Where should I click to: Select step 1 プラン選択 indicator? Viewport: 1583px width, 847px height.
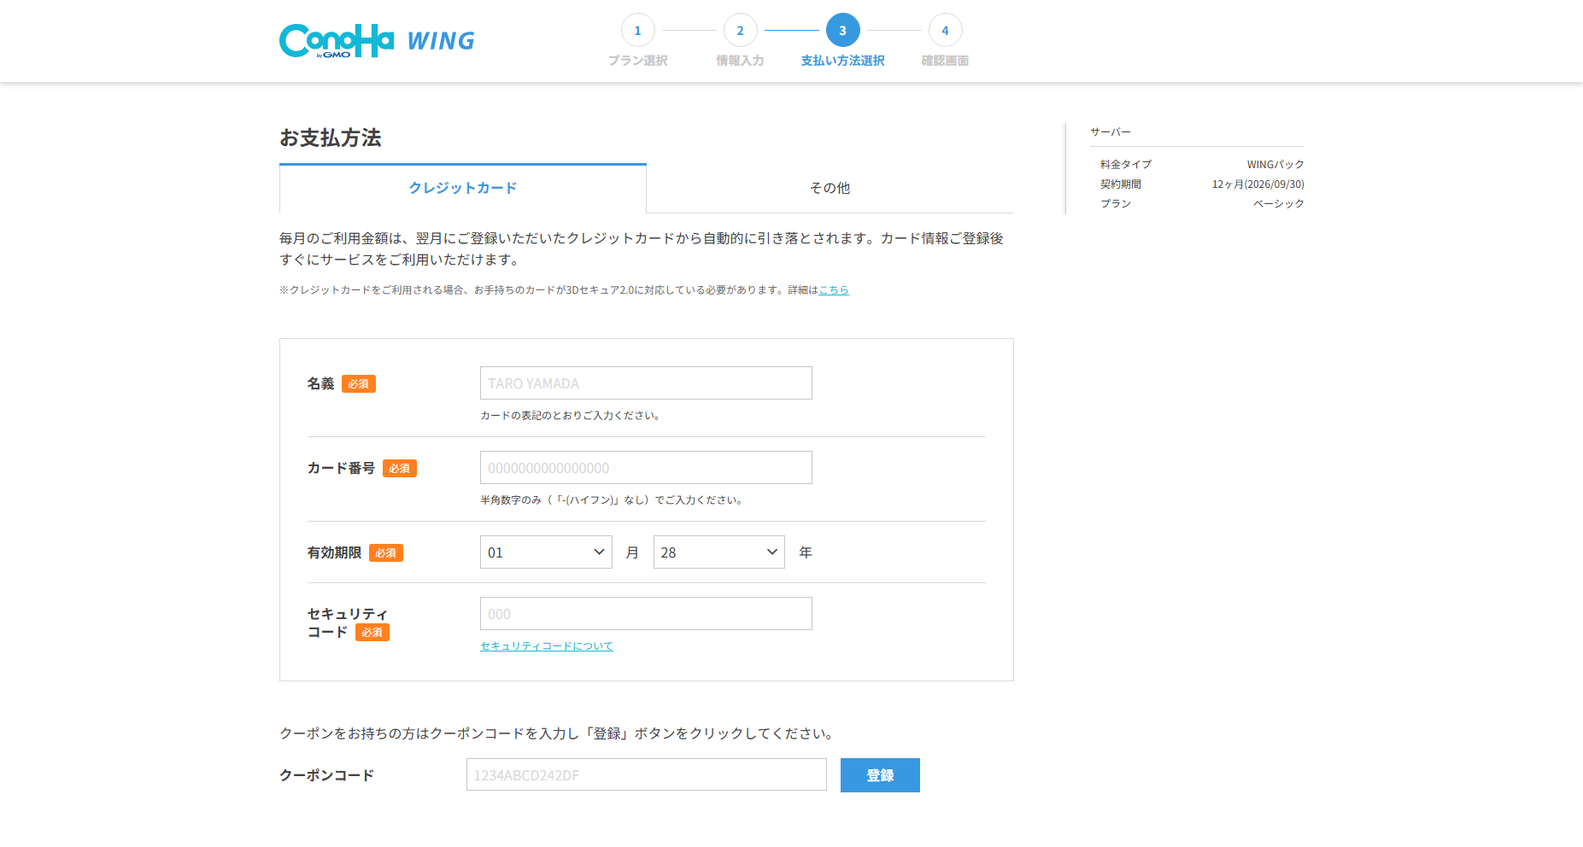click(637, 29)
